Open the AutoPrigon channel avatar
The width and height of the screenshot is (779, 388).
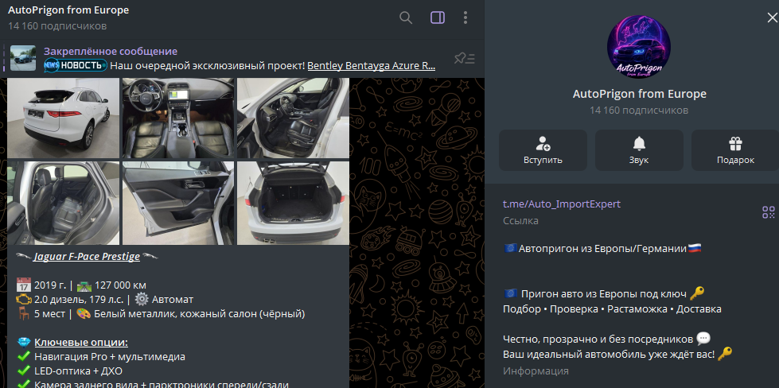click(639, 47)
